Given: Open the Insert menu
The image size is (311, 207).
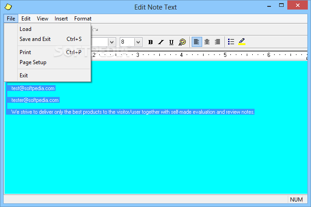Looking at the screenshot, I should [x=61, y=19].
